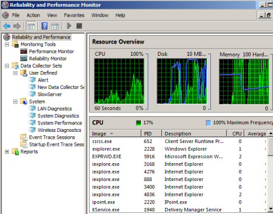Screen dimensions: 273x214
Task: Toggle the Show/Hide Action Pane icon
Action: [x=55, y=26]
